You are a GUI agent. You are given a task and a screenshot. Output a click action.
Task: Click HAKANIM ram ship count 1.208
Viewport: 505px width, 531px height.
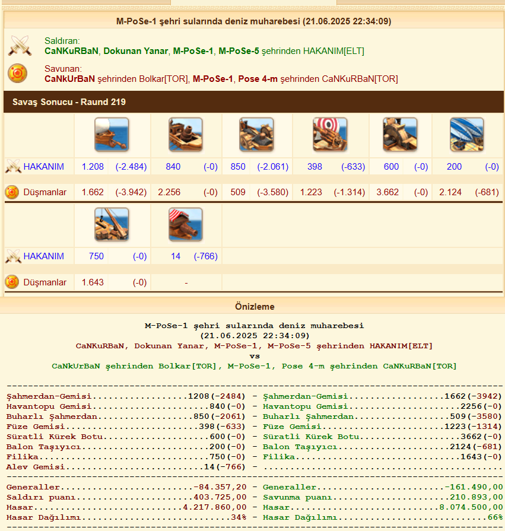point(93,167)
